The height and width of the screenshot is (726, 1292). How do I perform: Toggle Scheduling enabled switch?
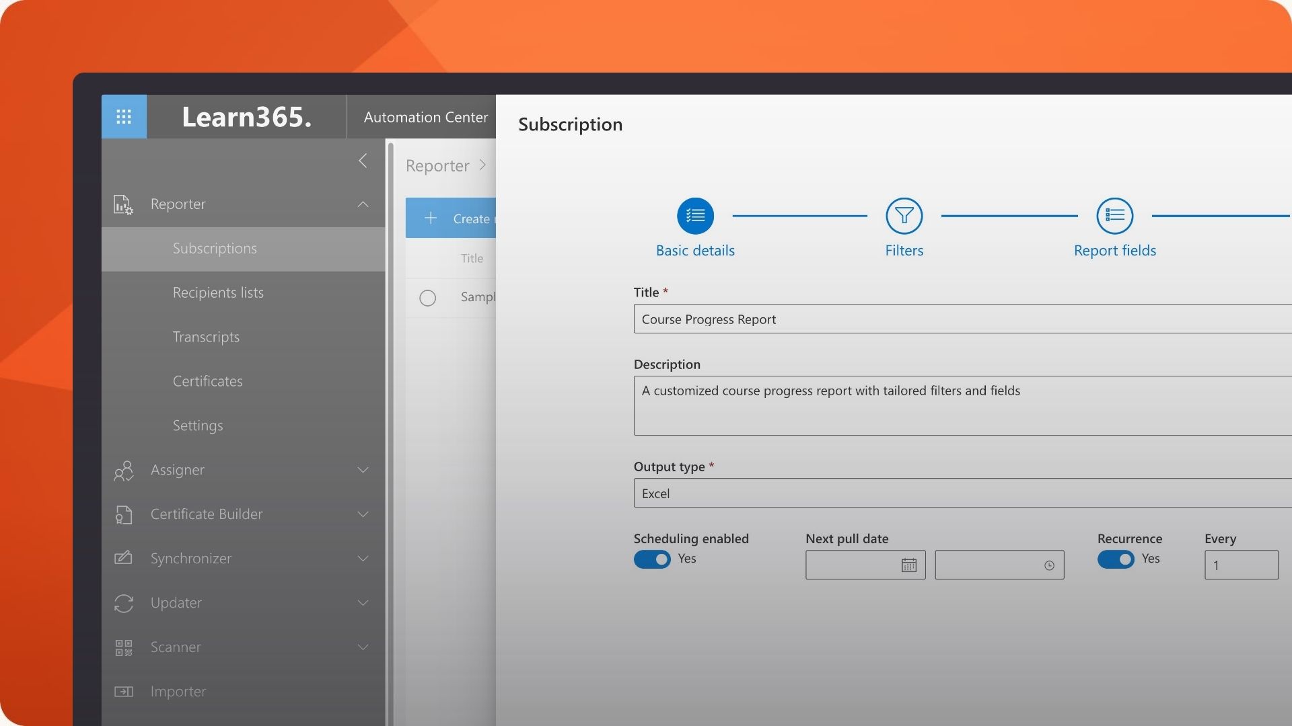[652, 559]
